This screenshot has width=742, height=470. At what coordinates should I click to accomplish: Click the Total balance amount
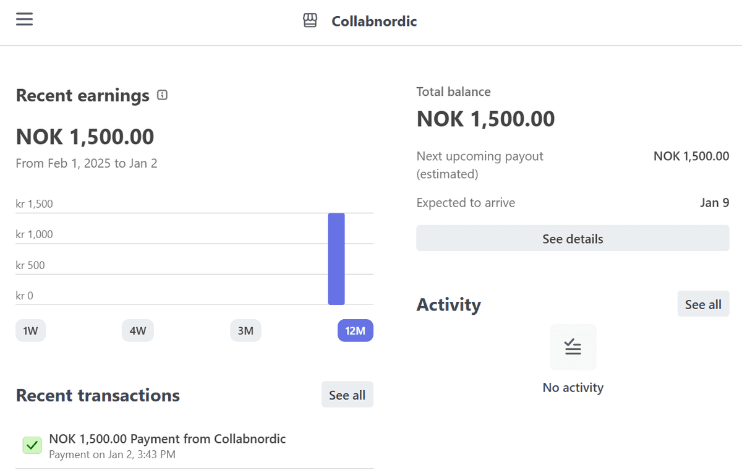tap(485, 118)
